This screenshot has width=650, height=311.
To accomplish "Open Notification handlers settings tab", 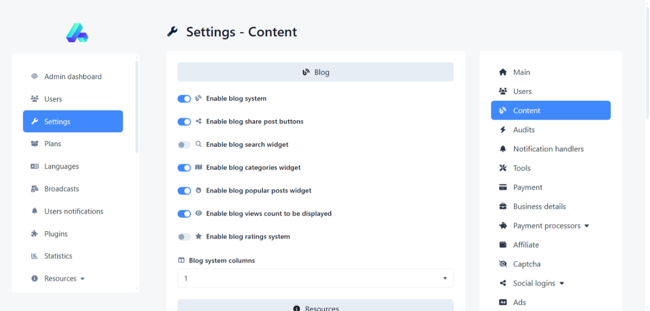I will click(548, 149).
